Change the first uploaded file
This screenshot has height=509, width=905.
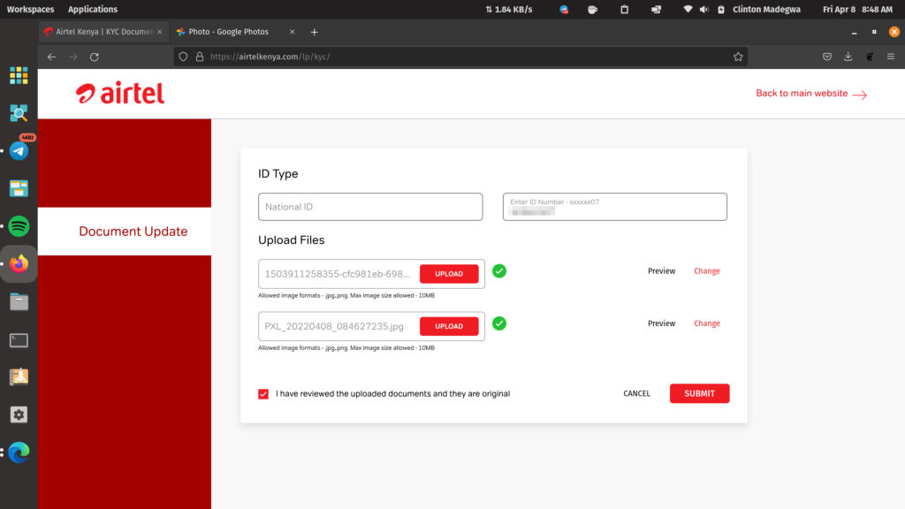pos(707,270)
